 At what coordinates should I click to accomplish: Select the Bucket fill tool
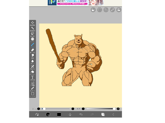pyautogui.click(x=33, y=72)
